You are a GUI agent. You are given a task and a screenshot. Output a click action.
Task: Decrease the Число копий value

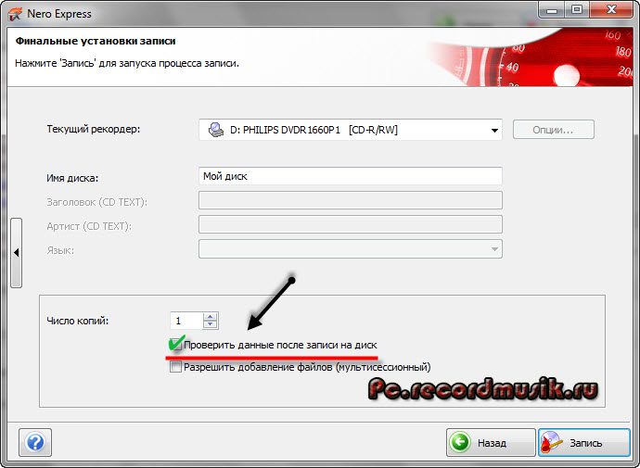pos(211,324)
